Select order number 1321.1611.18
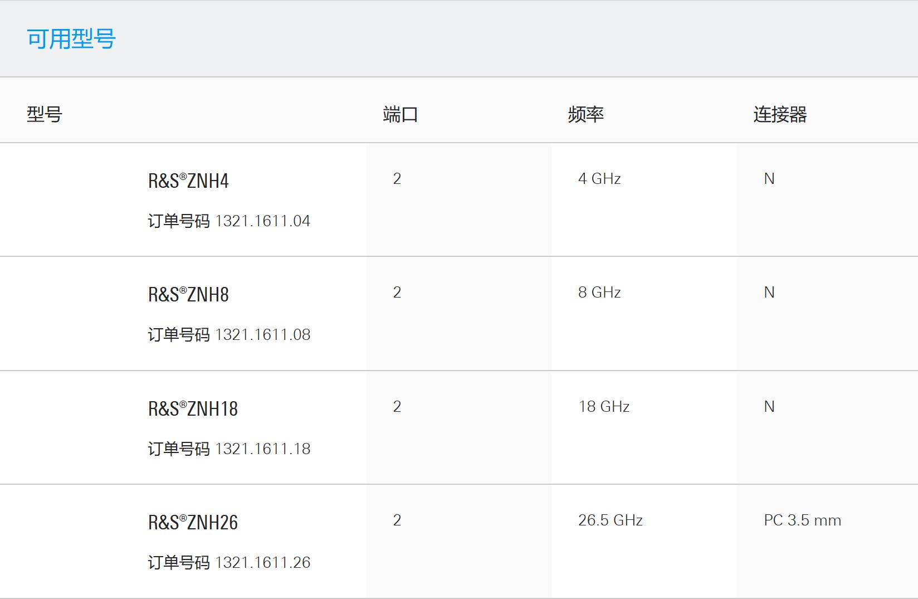 (262, 449)
